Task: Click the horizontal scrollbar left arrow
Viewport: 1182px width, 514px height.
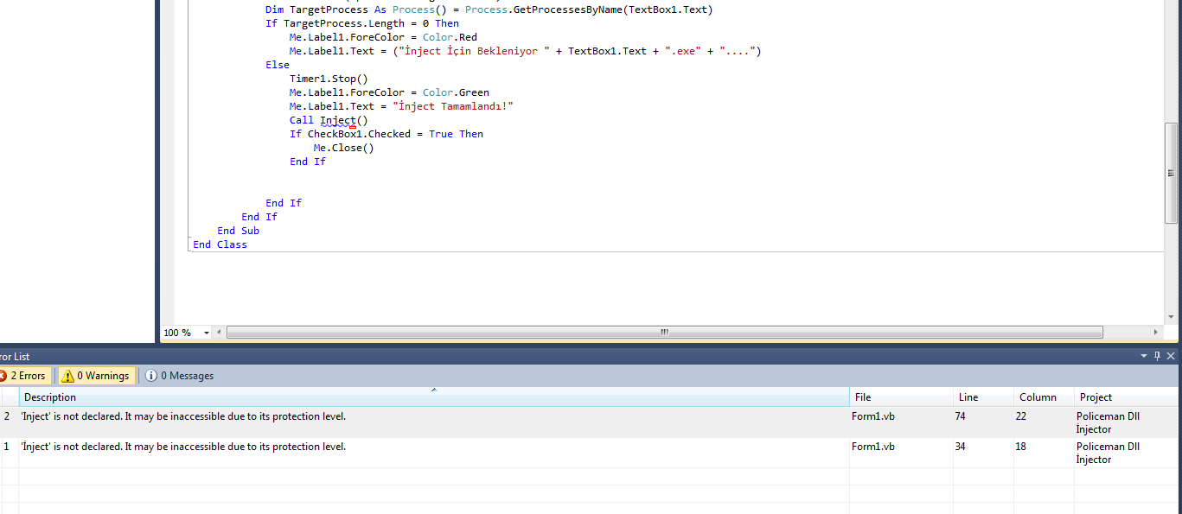Action: coord(219,333)
